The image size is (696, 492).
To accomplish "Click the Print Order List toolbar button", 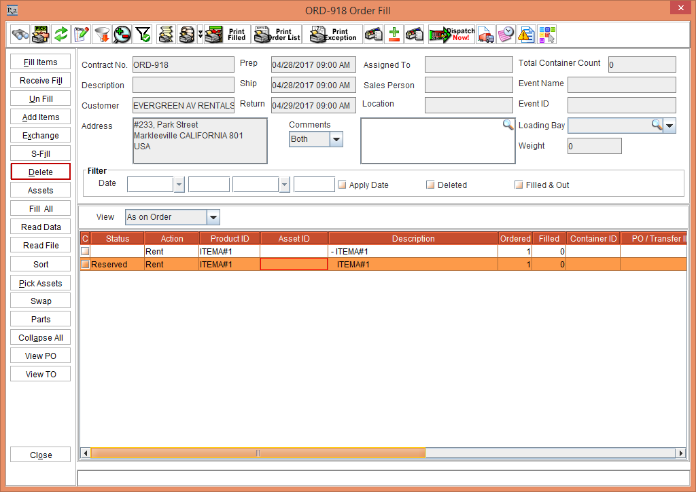I will (277, 35).
